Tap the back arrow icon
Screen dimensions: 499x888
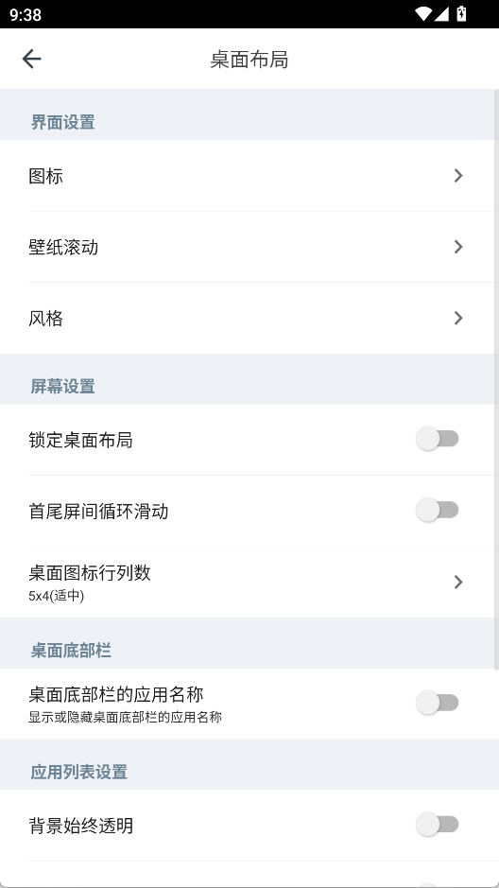(32, 59)
